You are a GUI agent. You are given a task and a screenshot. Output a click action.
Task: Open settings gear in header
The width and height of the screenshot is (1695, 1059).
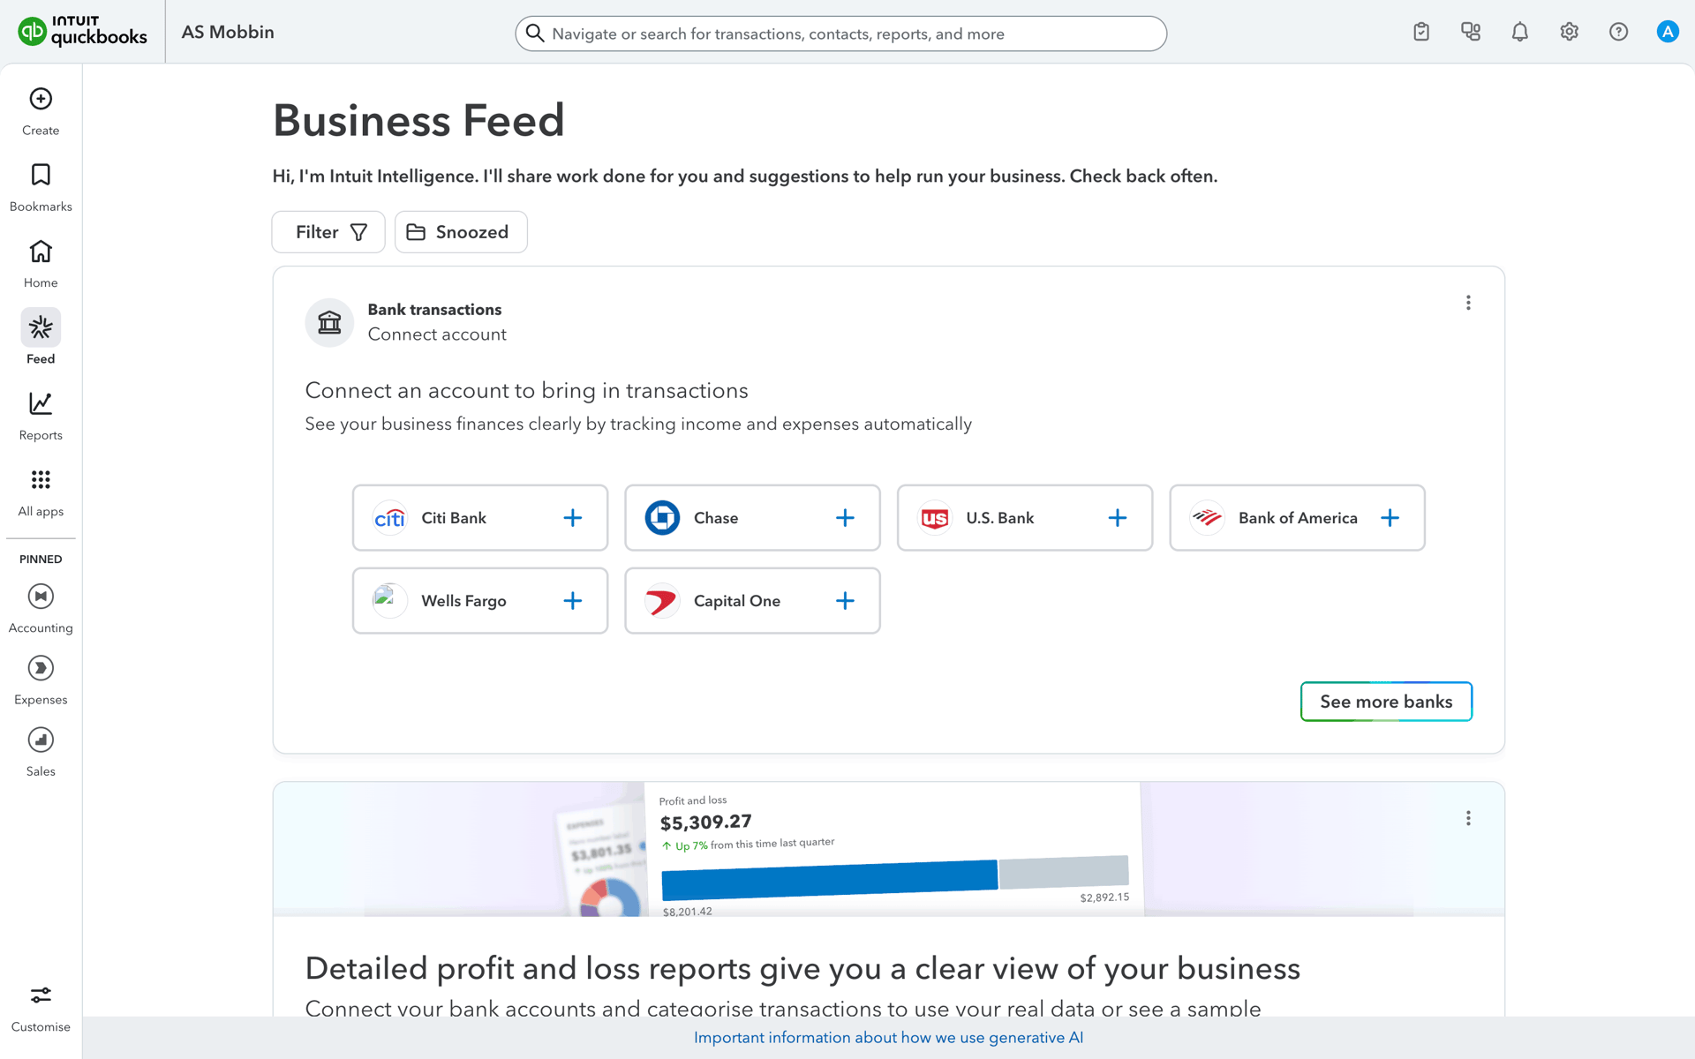(1569, 32)
